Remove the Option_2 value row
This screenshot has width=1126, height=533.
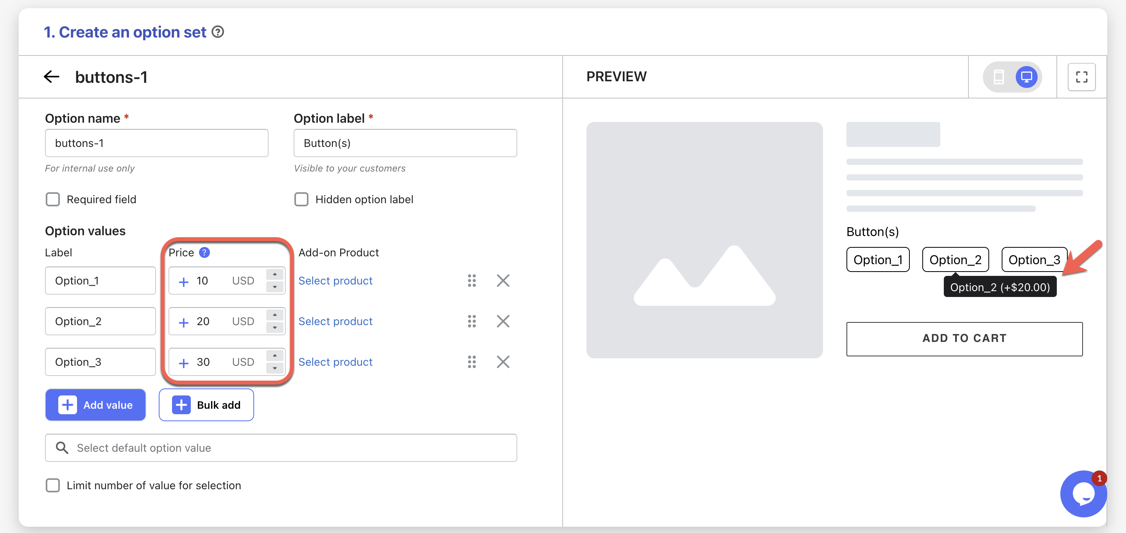tap(503, 321)
